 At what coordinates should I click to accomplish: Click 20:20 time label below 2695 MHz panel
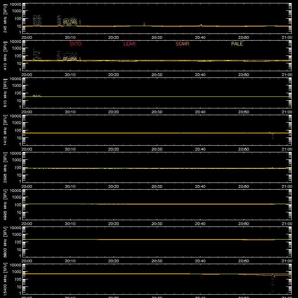point(114,187)
